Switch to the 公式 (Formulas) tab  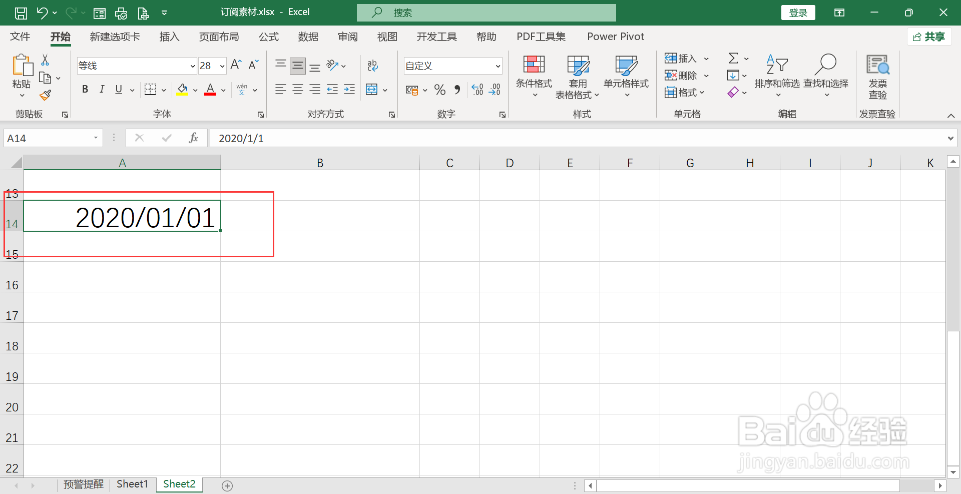coord(269,37)
